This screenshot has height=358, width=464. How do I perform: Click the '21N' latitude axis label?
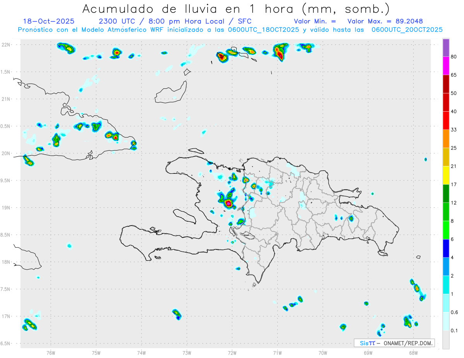tap(6, 99)
